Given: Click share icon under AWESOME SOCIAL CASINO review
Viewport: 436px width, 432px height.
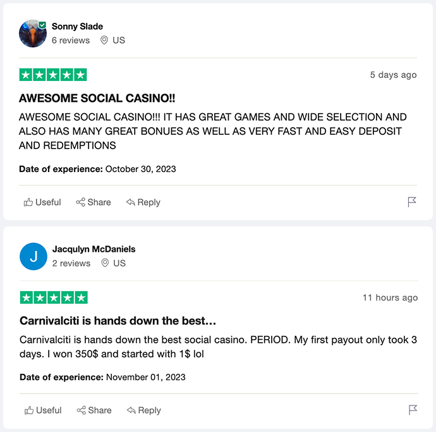Looking at the screenshot, I should (80, 202).
